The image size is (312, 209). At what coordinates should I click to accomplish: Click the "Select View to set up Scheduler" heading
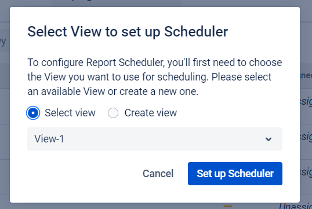(128, 32)
